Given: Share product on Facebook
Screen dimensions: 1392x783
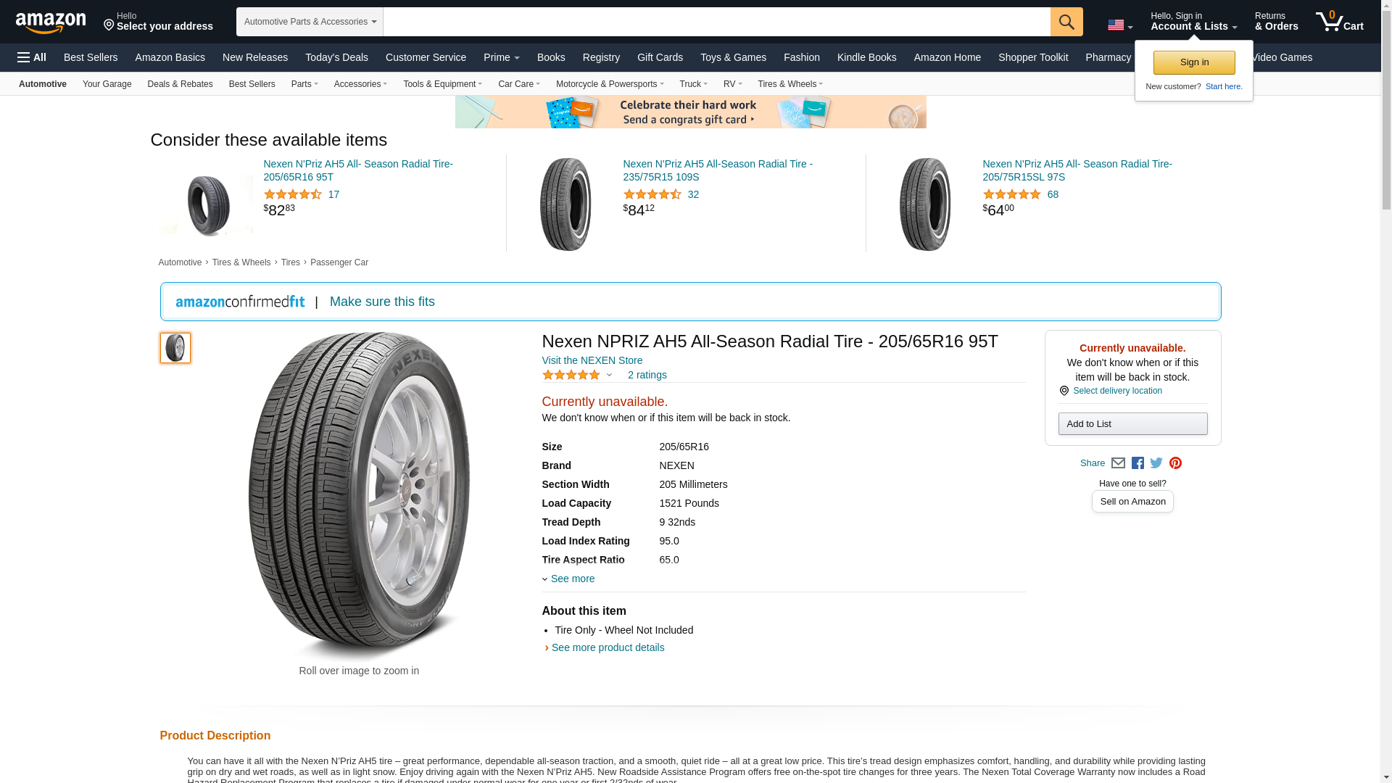Looking at the screenshot, I should pyautogui.click(x=1138, y=463).
